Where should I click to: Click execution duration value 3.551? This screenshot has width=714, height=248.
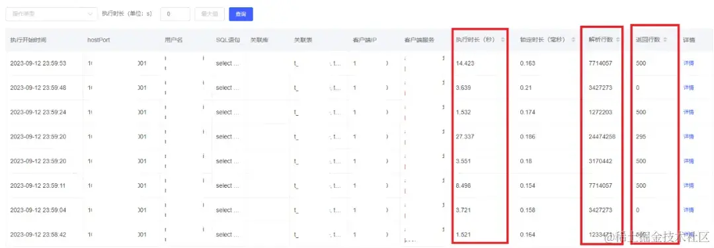463,161
